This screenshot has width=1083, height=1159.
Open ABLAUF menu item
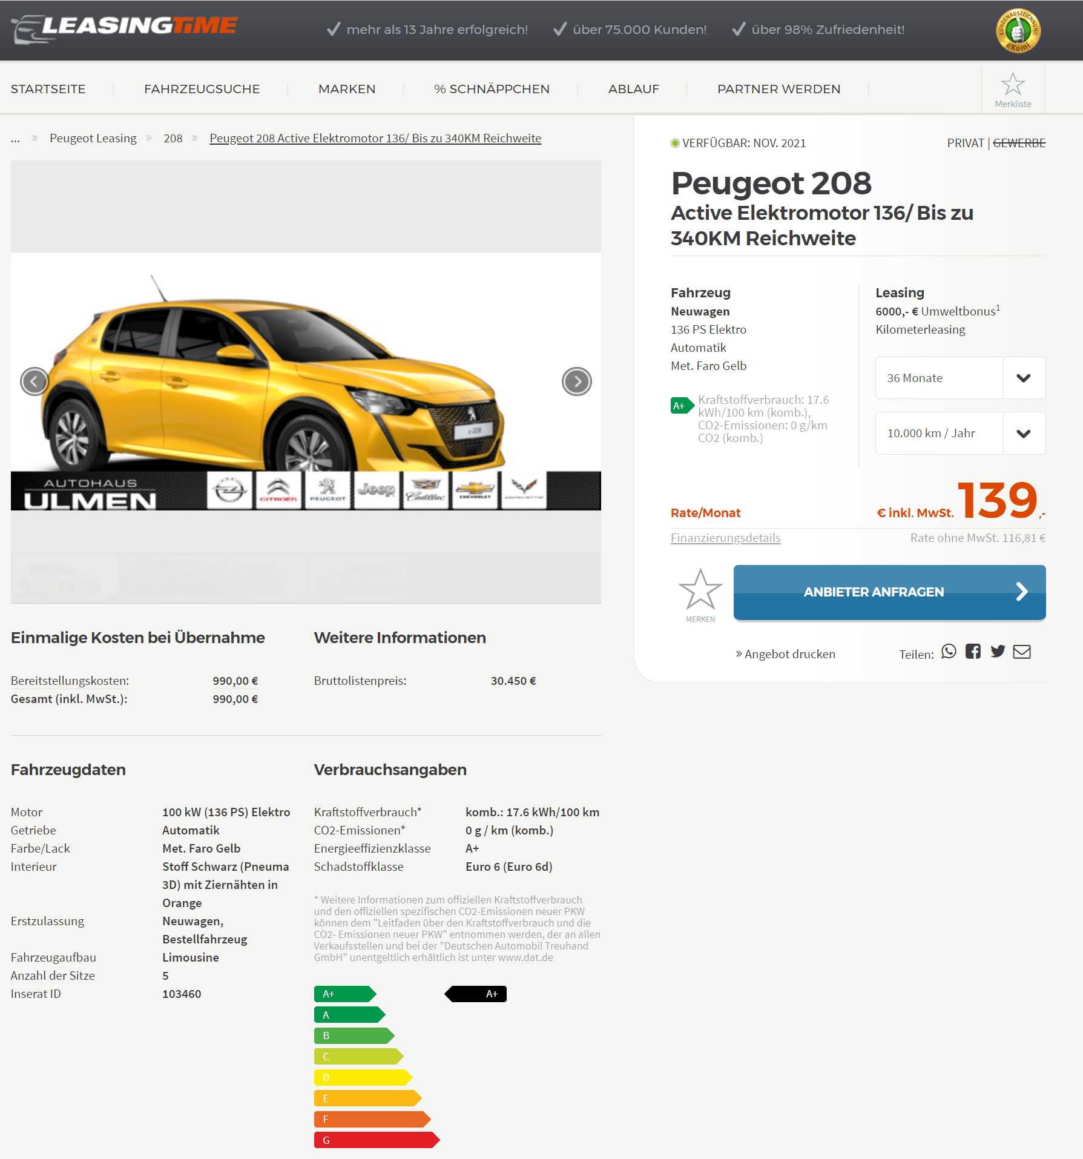(x=634, y=89)
